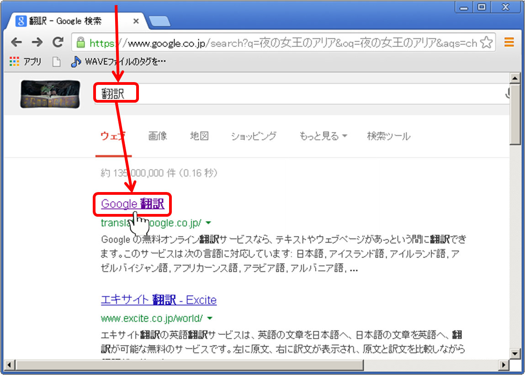
Task: Reload the page with refresh icon
Action: click(x=58, y=43)
